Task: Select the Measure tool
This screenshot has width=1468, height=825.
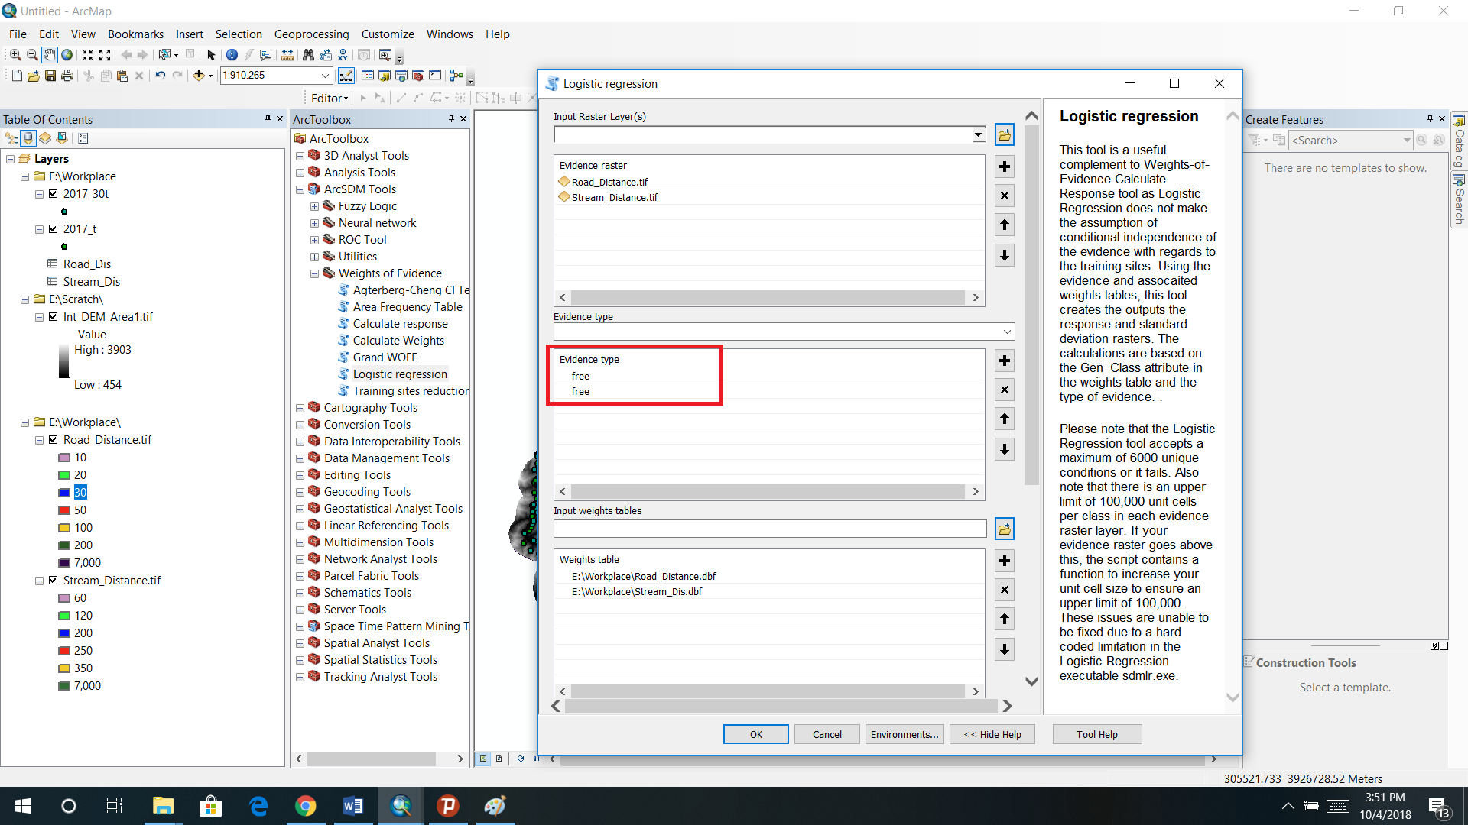Action: 287,55
